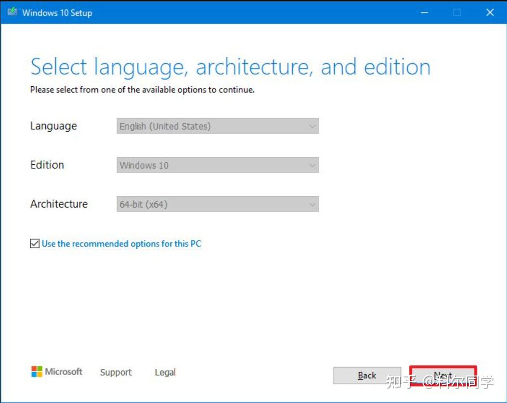Open the Support page
The width and height of the screenshot is (507, 403).
coord(116,372)
